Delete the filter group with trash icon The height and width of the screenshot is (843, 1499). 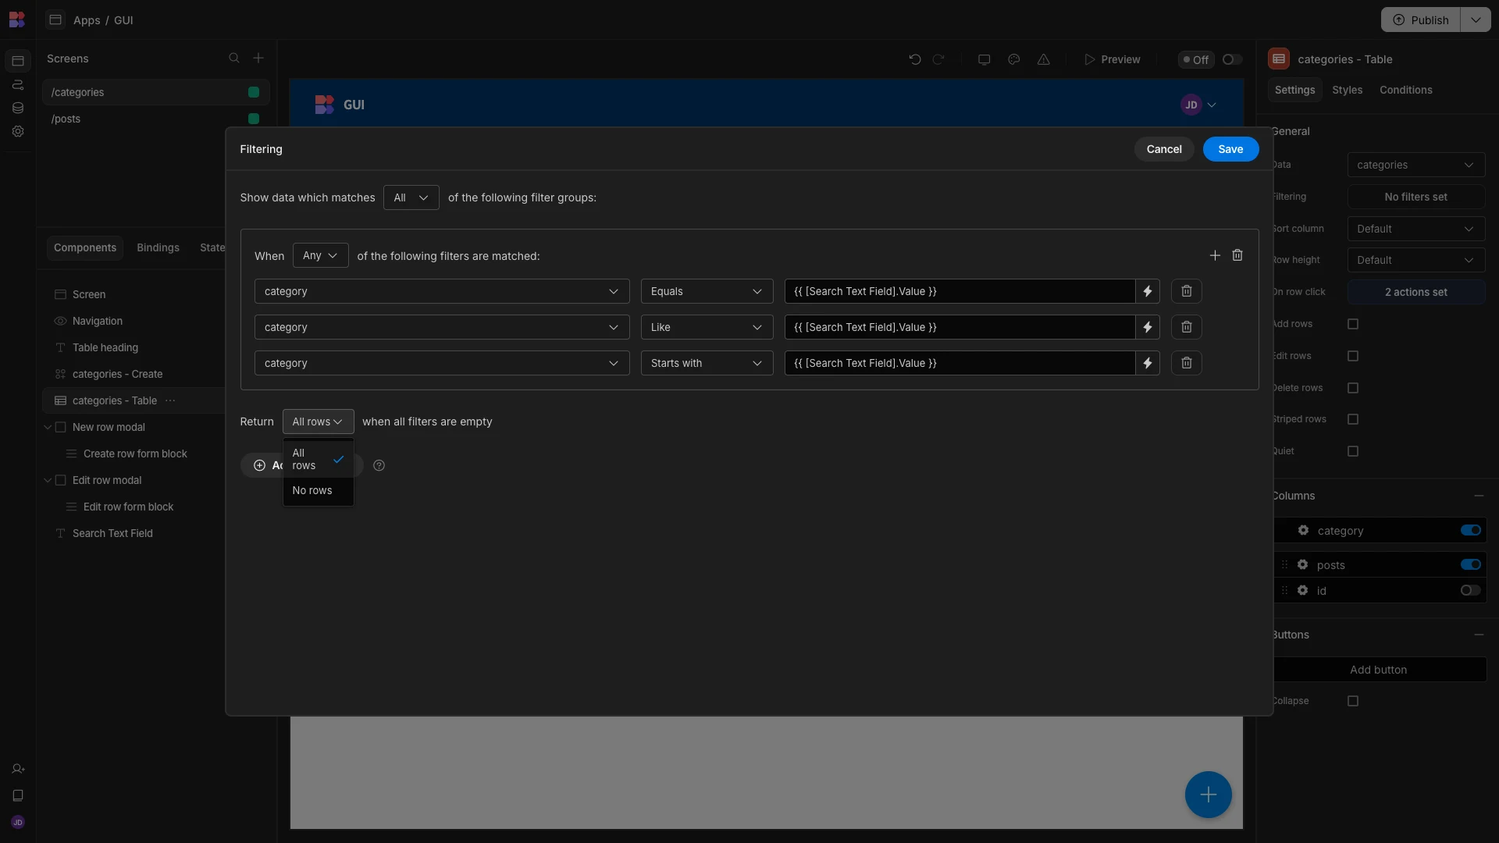coord(1237,255)
